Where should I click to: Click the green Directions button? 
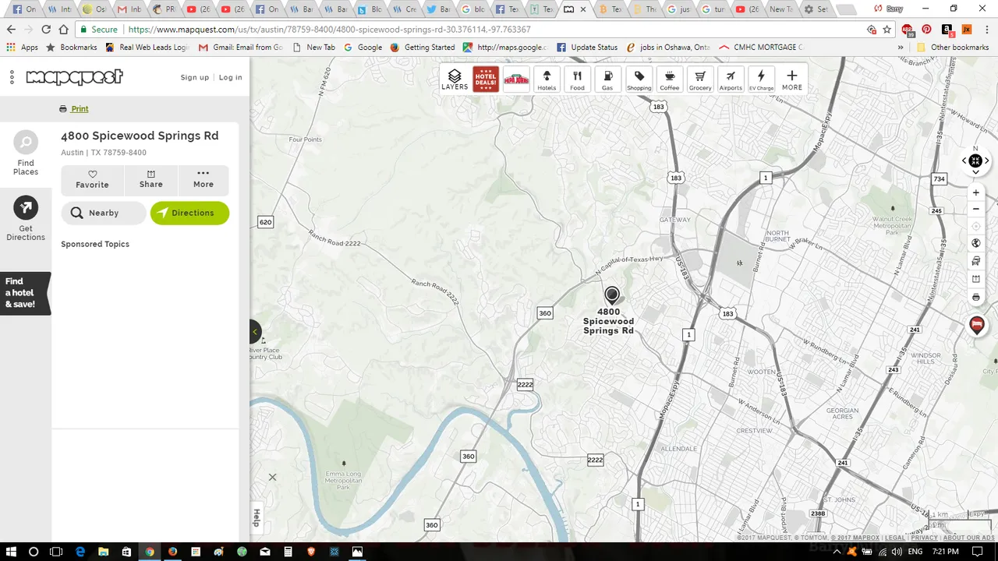(189, 213)
